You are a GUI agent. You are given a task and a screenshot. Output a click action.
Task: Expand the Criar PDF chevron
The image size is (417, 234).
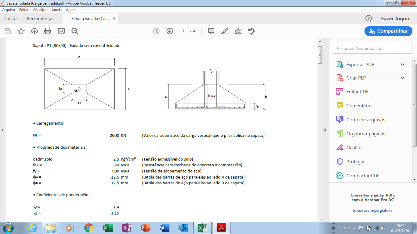tap(403, 78)
